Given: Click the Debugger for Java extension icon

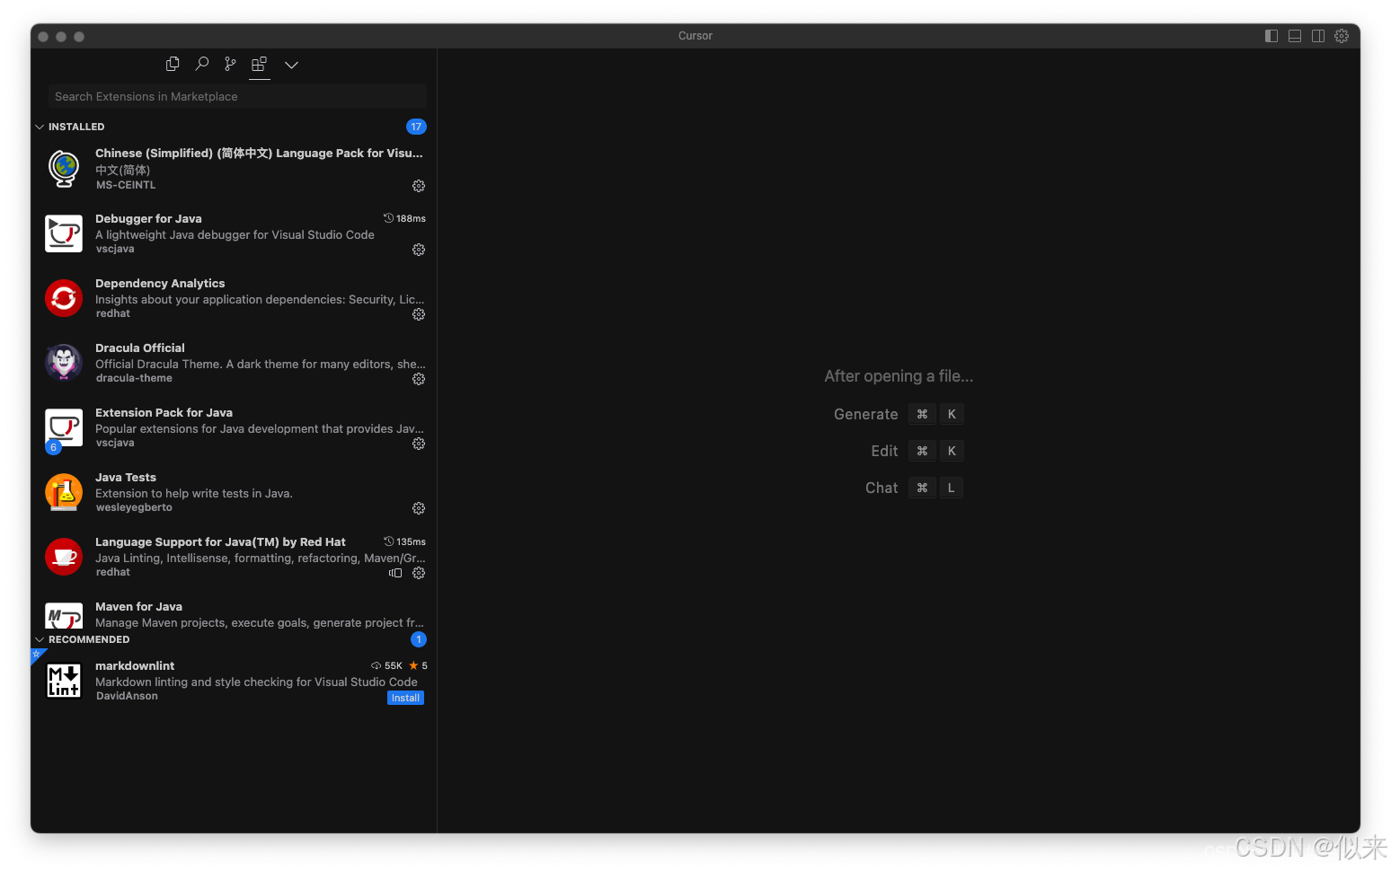Looking at the screenshot, I should [x=64, y=233].
